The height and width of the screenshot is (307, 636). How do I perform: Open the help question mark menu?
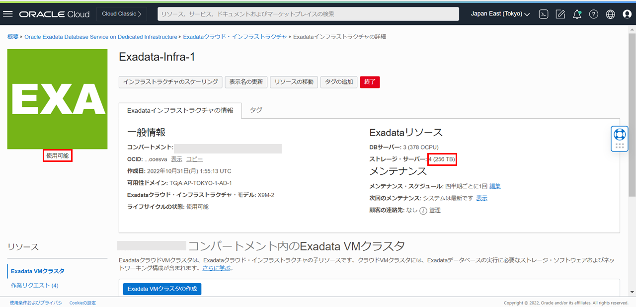coord(594,14)
